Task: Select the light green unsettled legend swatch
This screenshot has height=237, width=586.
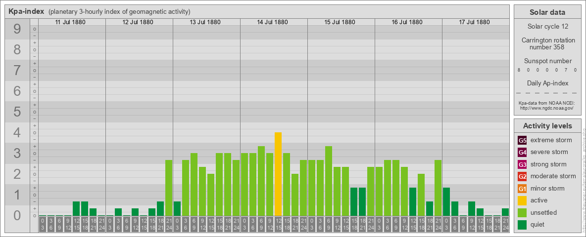Action: click(522, 212)
